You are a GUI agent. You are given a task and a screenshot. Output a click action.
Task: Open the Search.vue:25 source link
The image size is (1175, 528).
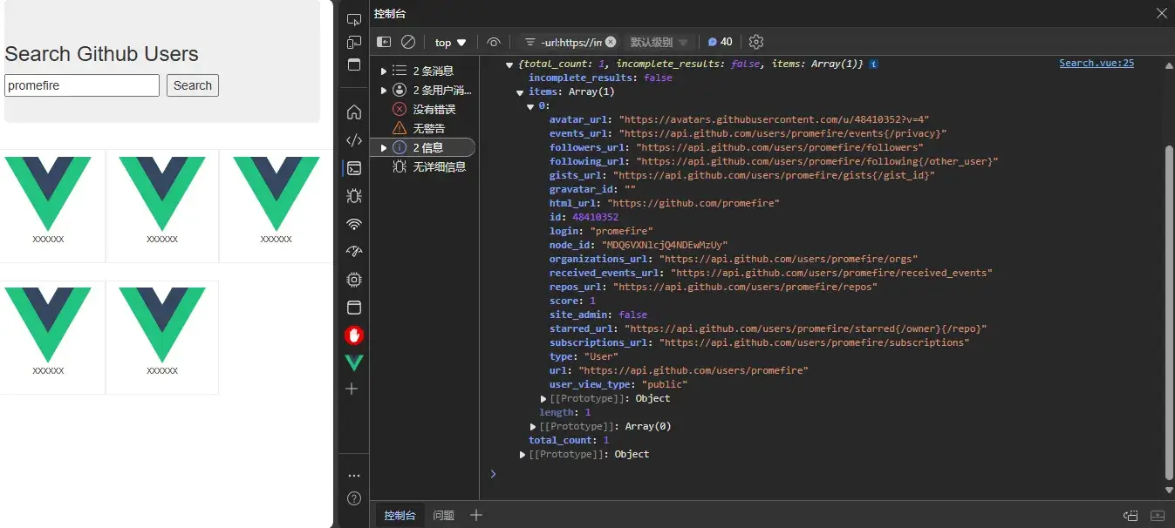(x=1096, y=63)
